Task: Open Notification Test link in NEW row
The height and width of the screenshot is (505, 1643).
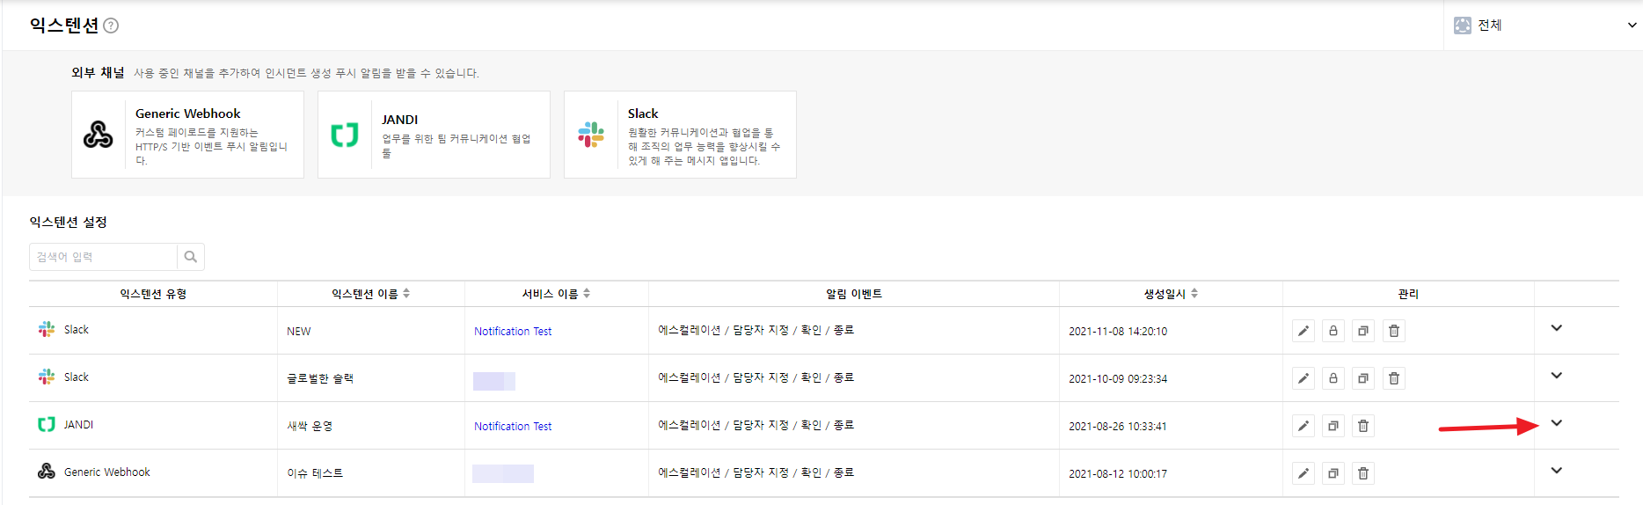Action: pos(513,332)
